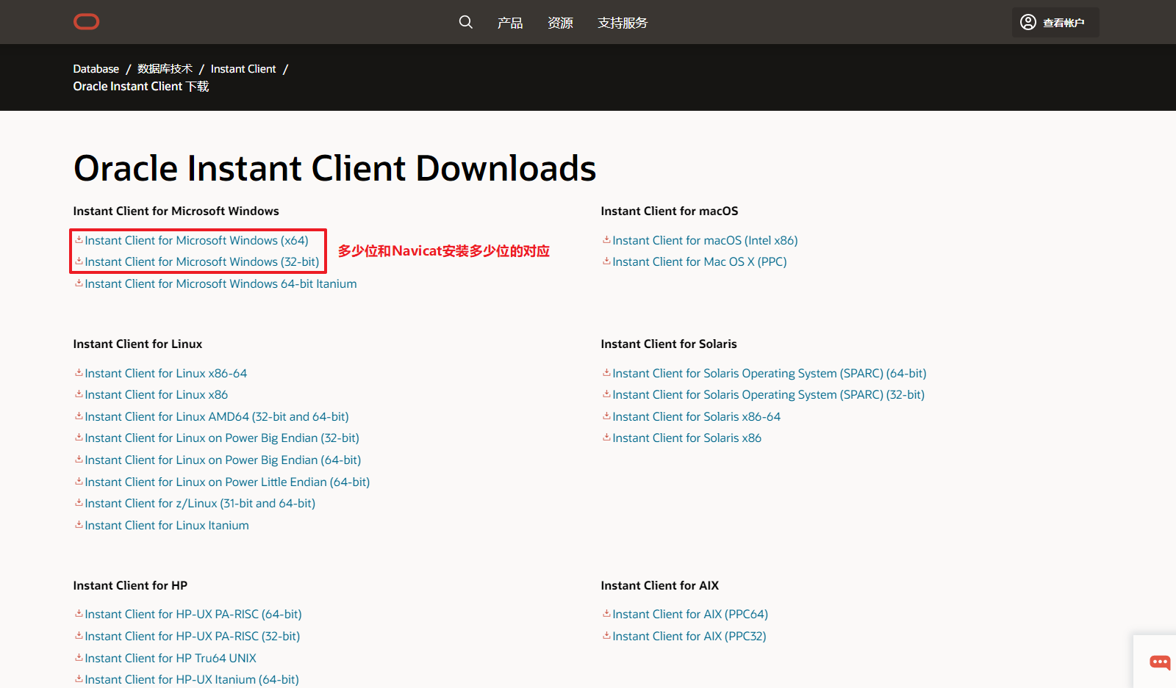Open Instant Client for Linux Itanium

(x=167, y=526)
